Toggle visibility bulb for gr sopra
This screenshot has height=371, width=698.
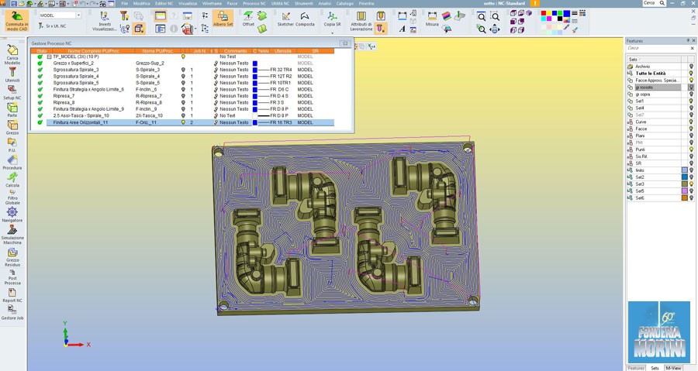coord(691,94)
